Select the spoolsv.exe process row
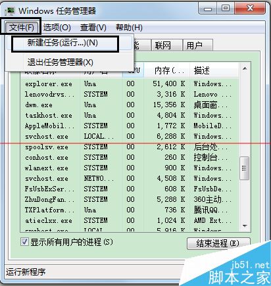 click(130, 147)
